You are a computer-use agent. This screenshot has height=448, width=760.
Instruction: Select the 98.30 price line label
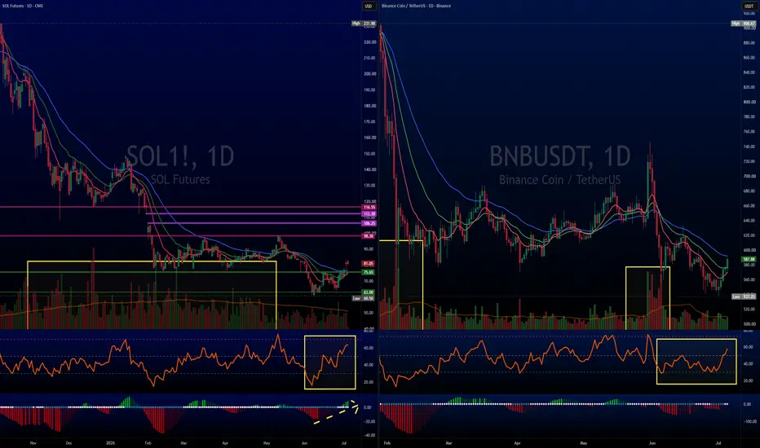tap(369, 236)
